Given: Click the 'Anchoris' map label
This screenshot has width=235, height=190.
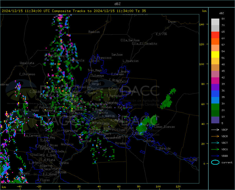Looking at the screenshot, I should (x=67, y=144).
